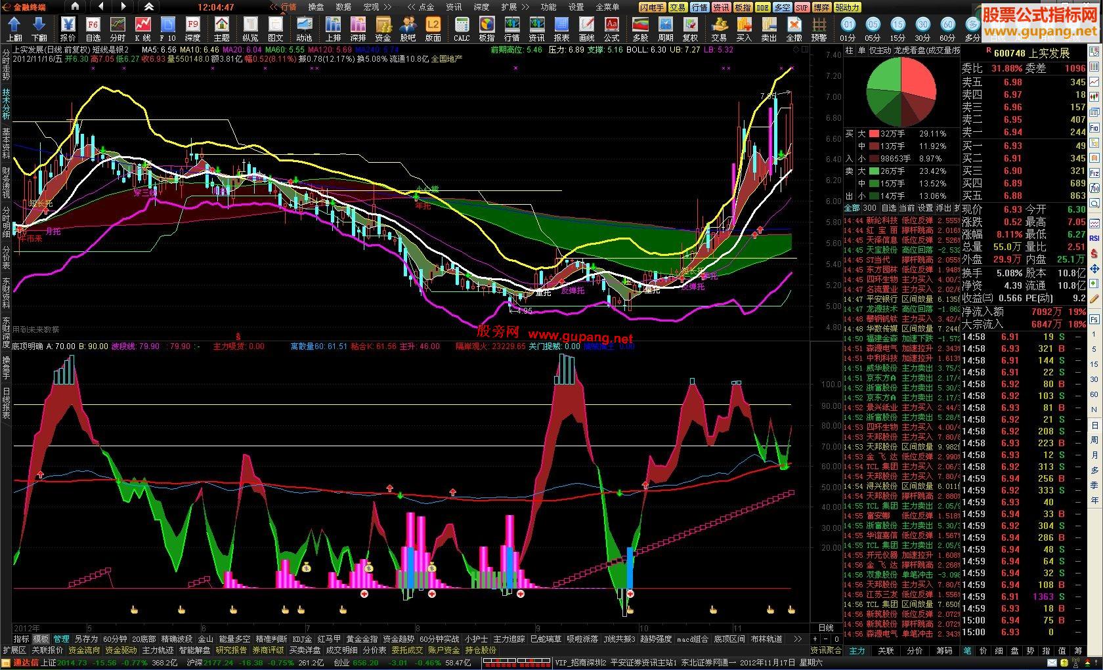The width and height of the screenshot is (1103, 670).
Task: Click the SUP shortcut button
Action: point(801,7)
